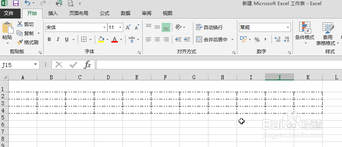The width and height of the screenshot is (342, 147).
Task: Expand the borders dropdown arrow
Action: pos(90,40)
